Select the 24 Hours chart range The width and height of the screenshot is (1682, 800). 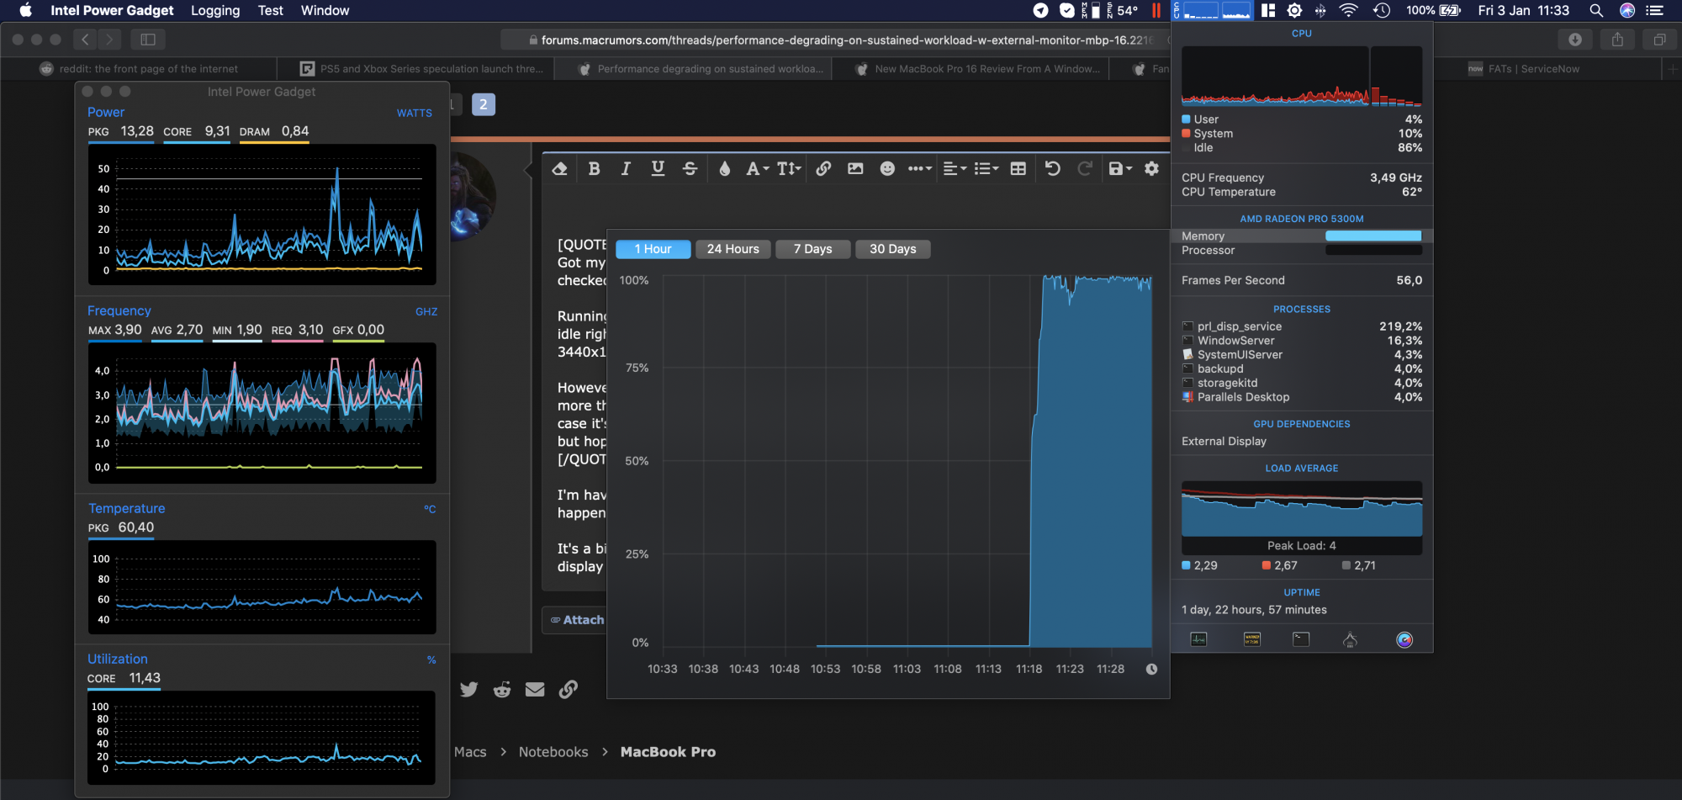[x=733, y=249]
